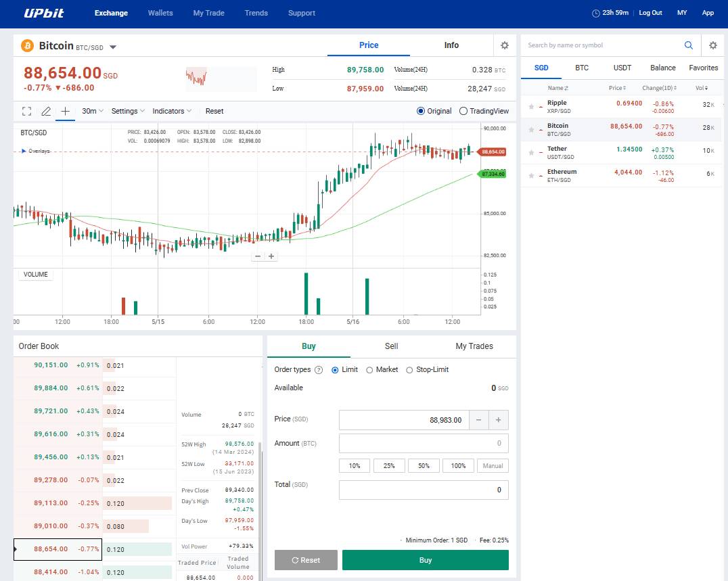Select Market order type

(369, 370)
